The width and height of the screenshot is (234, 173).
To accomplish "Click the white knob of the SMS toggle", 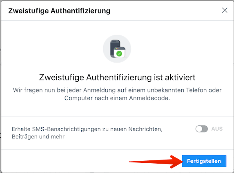I will [199, 129].
